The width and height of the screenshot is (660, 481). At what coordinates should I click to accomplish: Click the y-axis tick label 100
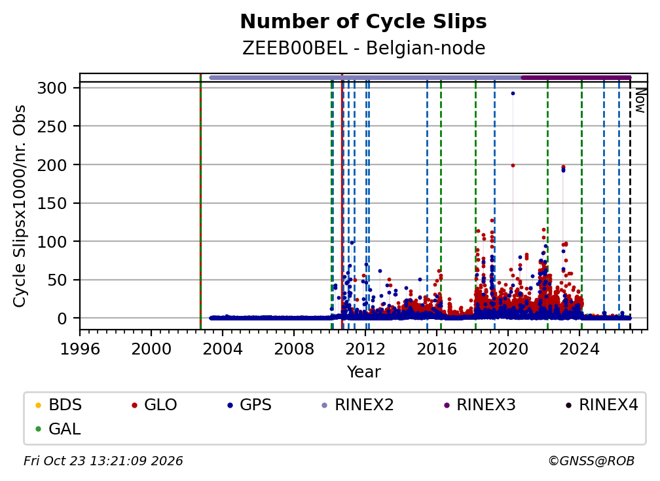click(52, 241)
